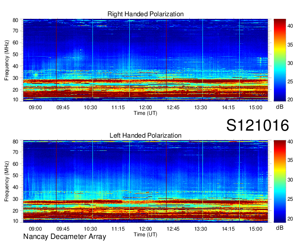Click 12:45 tick under Right Handed plot
Viewport: 298px width, 242px height.
173,107
